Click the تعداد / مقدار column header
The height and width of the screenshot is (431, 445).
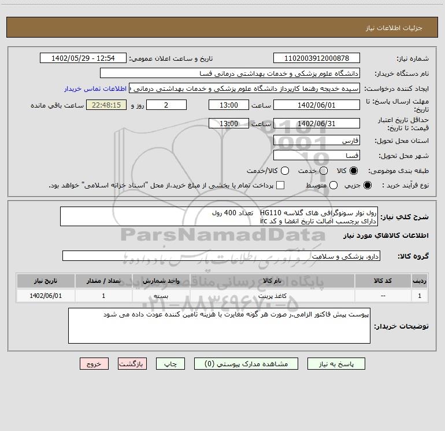103,281
